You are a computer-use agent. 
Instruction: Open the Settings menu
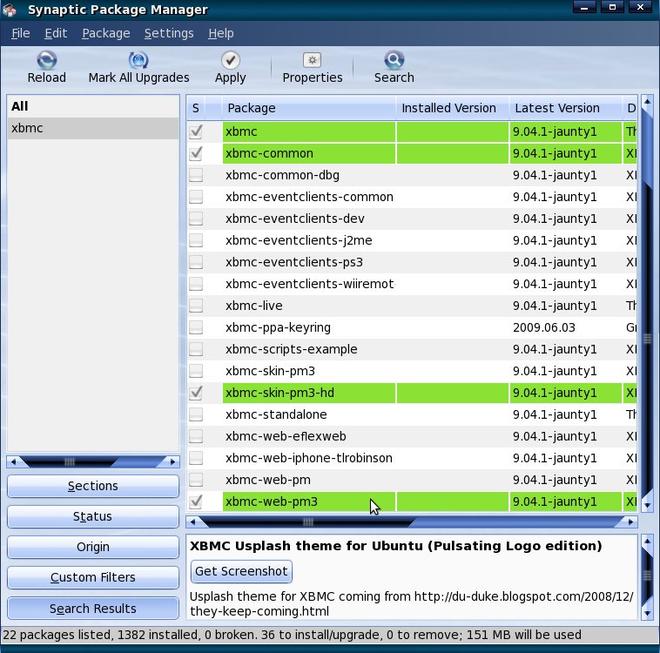tap(169, 33)
